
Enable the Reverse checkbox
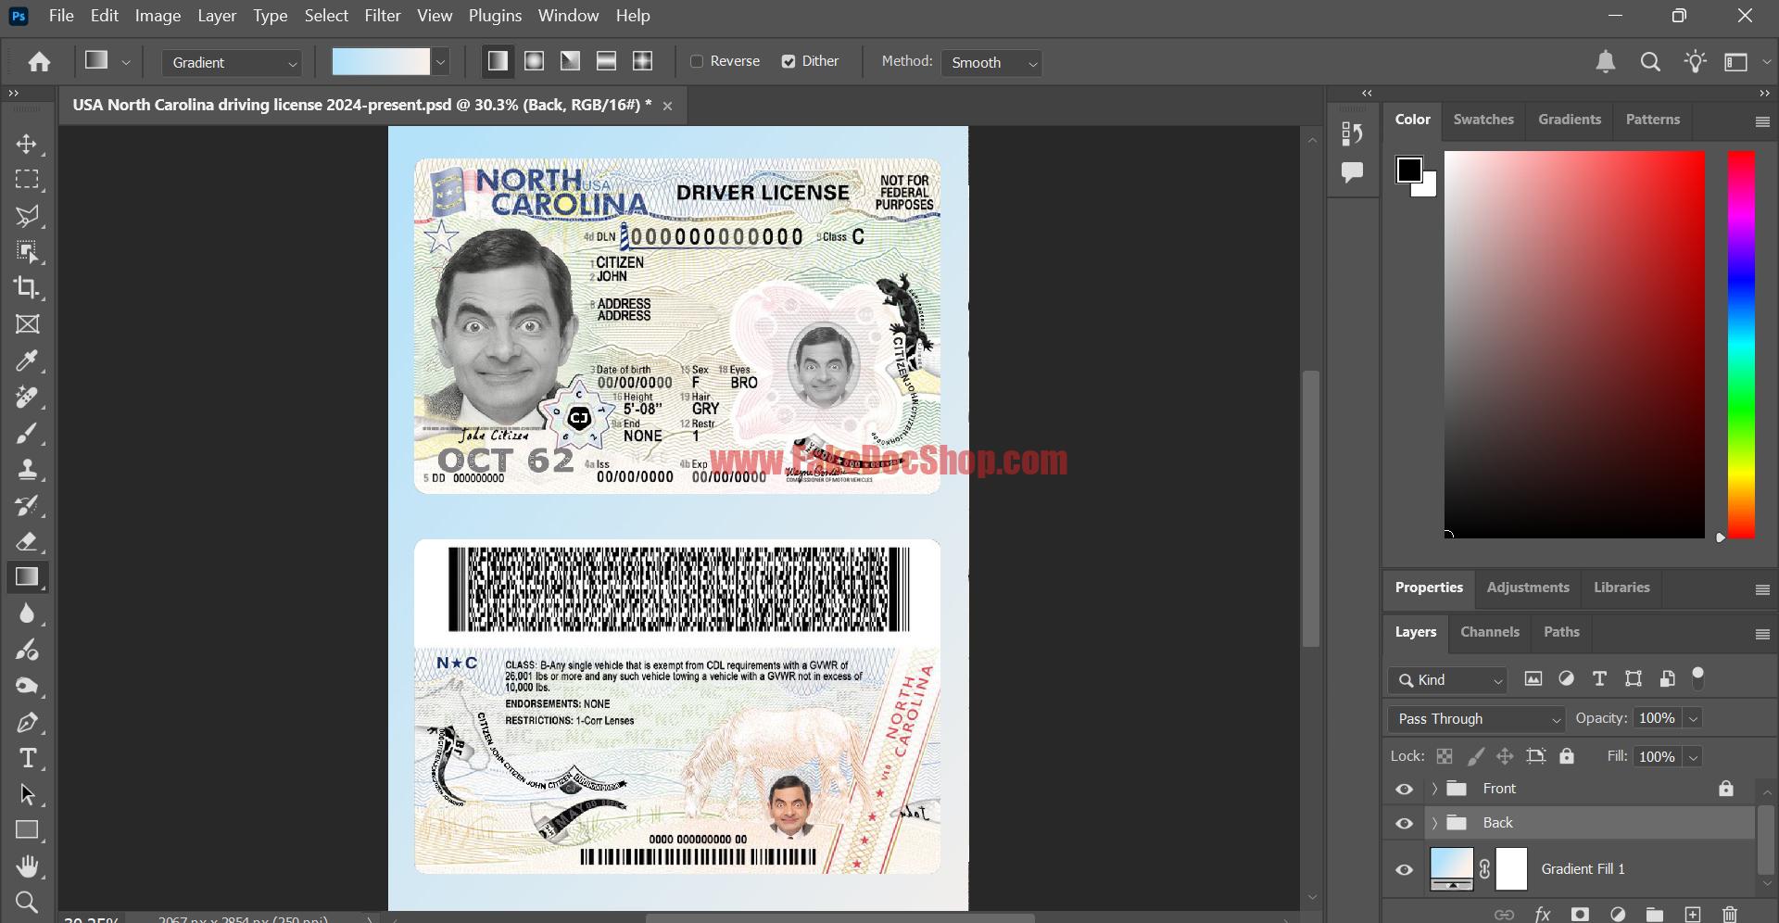697,61
